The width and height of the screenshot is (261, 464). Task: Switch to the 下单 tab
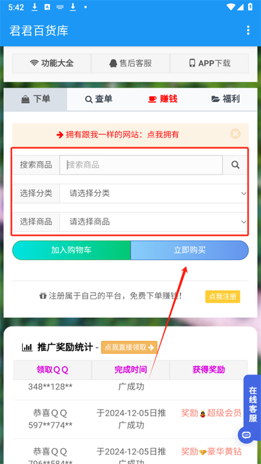tap(35, 99)
